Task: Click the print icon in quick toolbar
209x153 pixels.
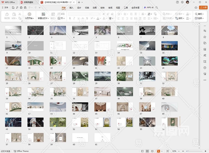Action: pyautogui.click(x=21, y=8)
